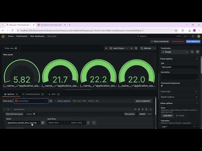Viewport: 202px width, 151px height.
Task: Open the Select value dropdown
Action: pyautogui.click(x=78, y=123)
